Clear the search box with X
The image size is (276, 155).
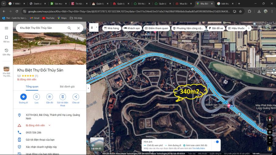pos(79,28)
